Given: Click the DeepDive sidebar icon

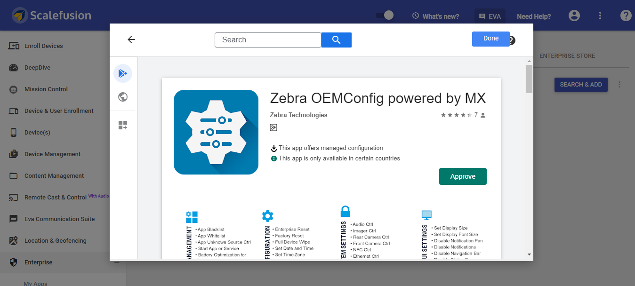Looking at the screenshot, I should pyautogui.click(x=14, y=67).
